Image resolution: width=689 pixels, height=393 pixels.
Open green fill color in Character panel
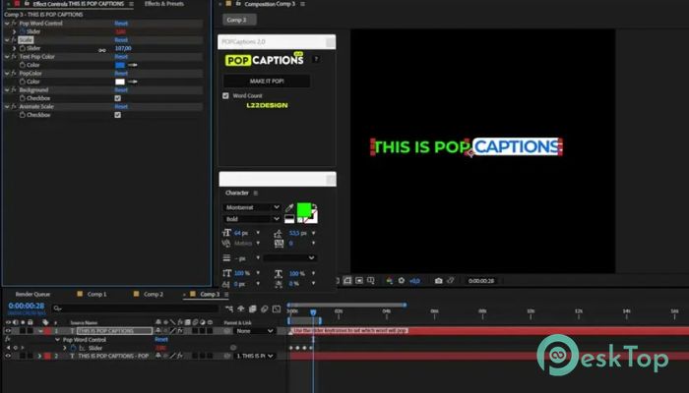[x=303, y=209]
